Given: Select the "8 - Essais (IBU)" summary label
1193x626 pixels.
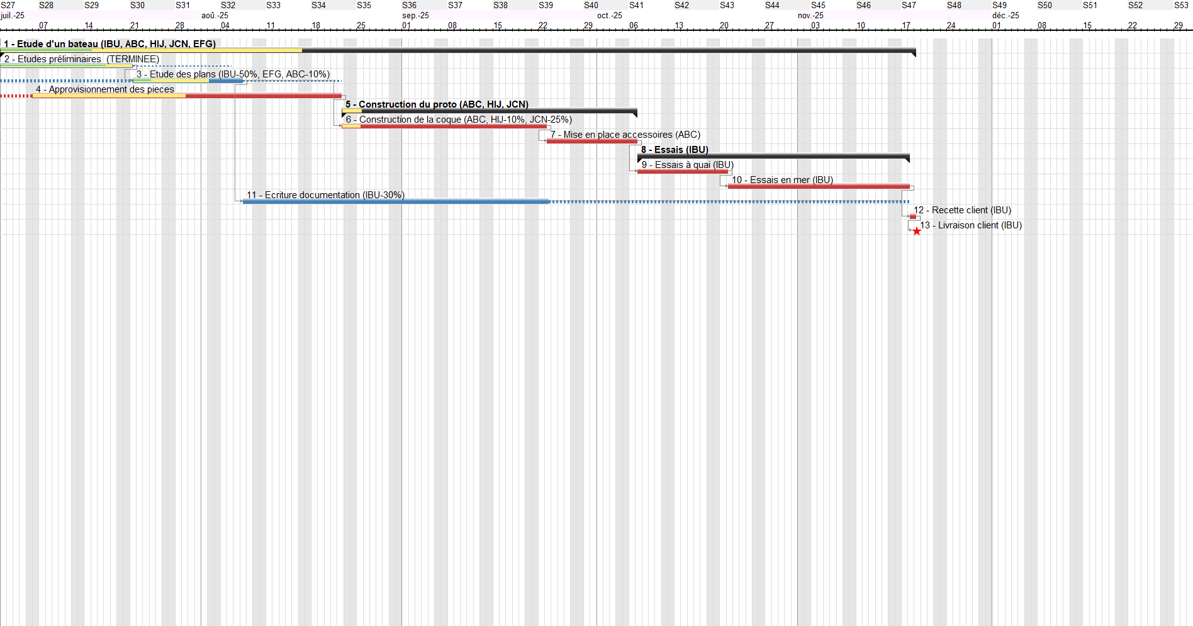Looking at the screenshot, I should pos(675,150).
